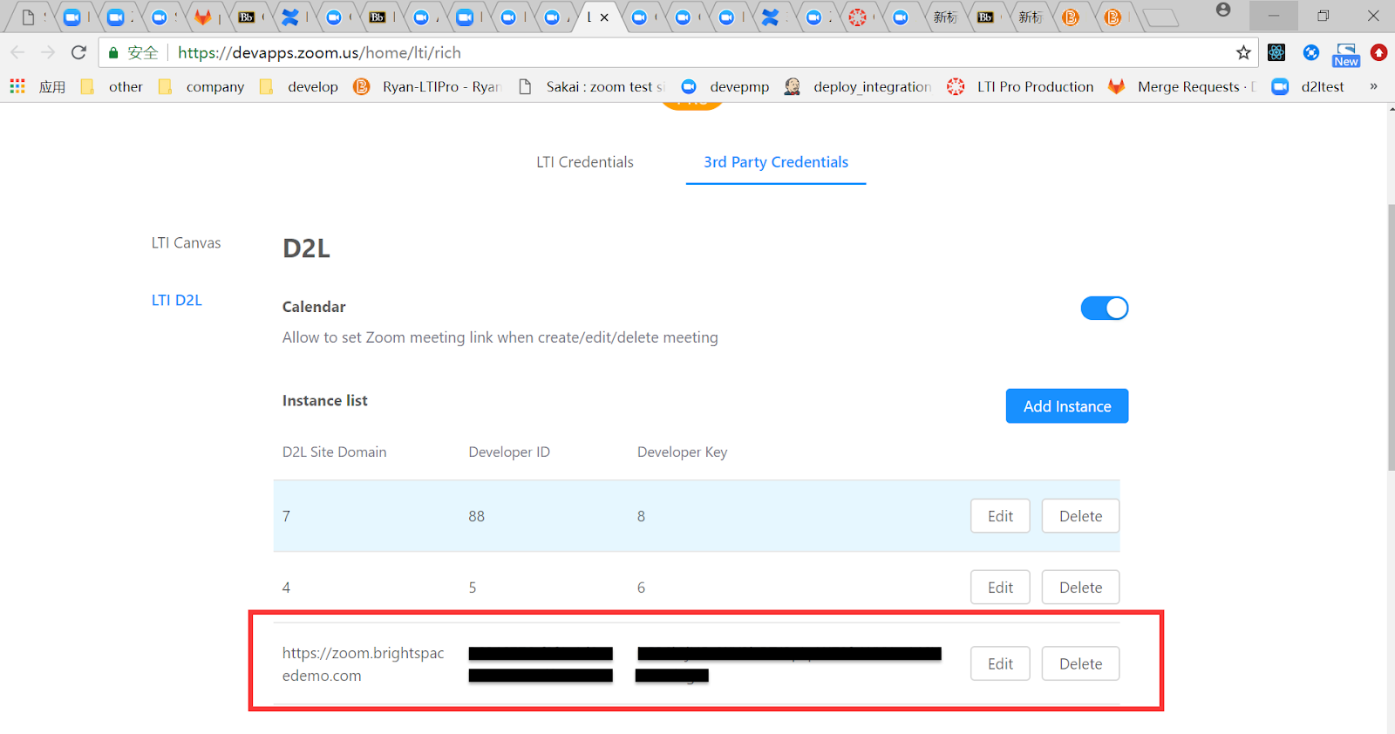
Task: Open the apps grid bookmark (应用)
Action: coord(37,86)
